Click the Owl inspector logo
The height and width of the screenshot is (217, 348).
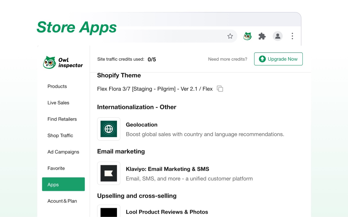(x=63, y=62)
